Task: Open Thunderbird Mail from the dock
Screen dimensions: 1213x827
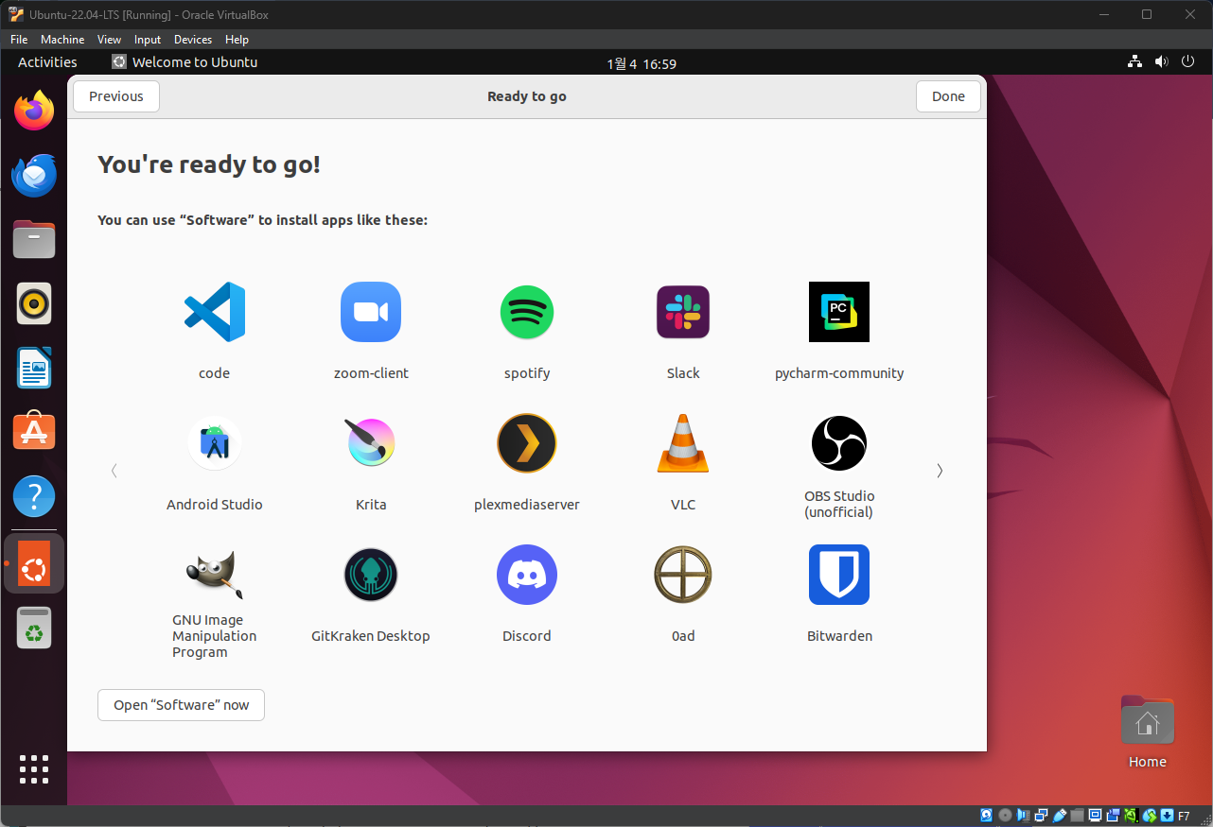Action: (34, 175)
